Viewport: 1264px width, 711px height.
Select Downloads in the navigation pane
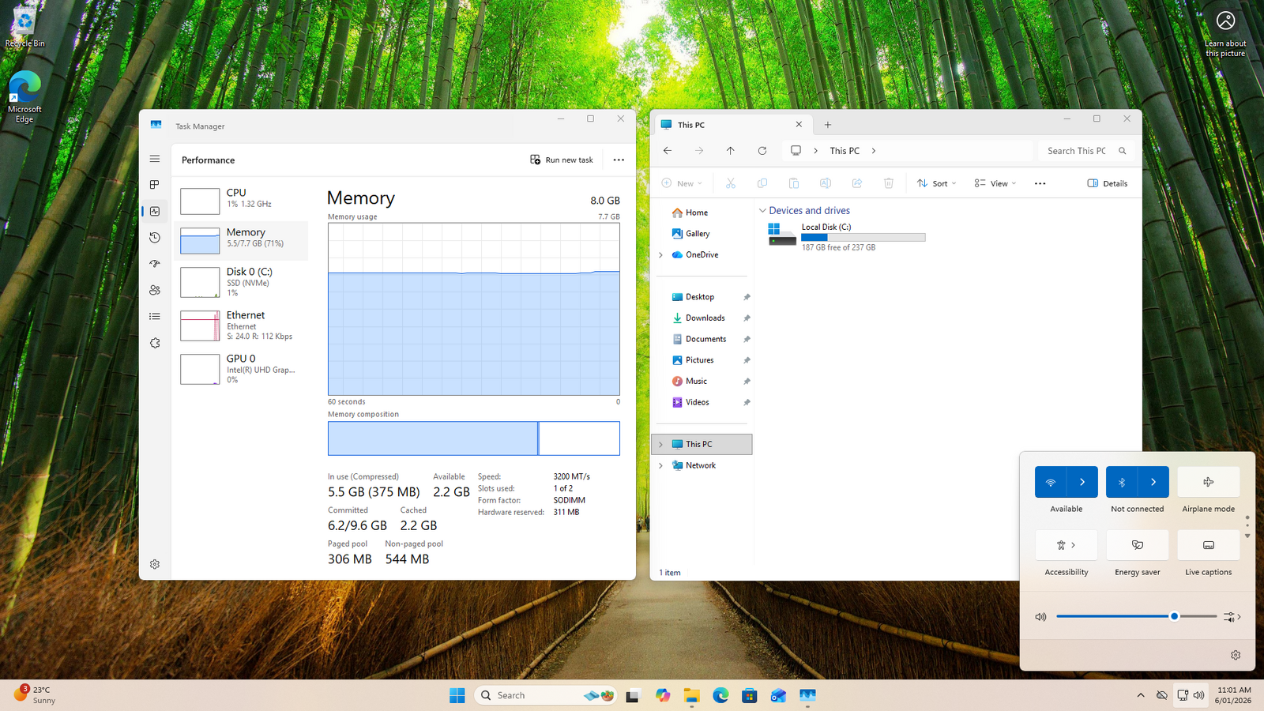[x=705, y=318]
